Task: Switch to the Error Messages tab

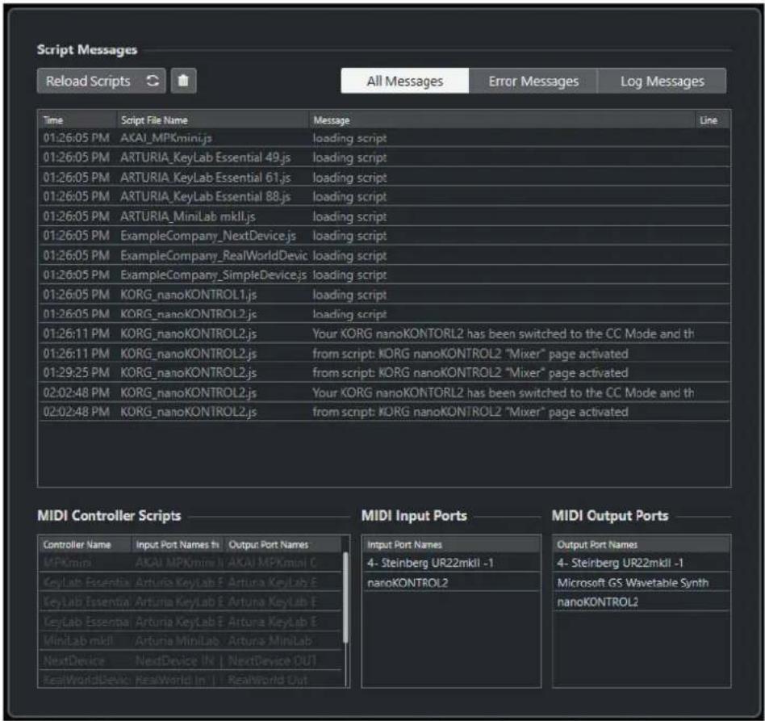Action: click(x=533, y=81)
